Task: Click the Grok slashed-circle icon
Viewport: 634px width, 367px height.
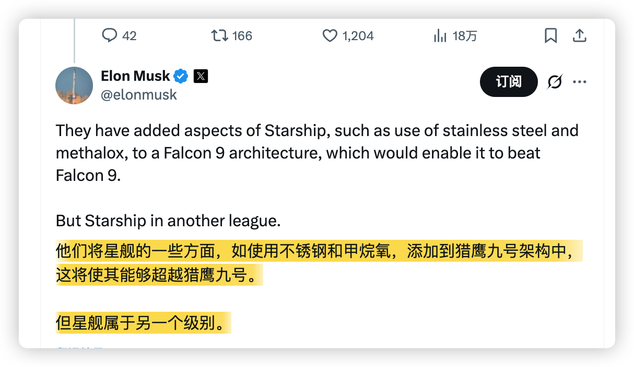Action: pyautogui.click(x=555, y=82)
